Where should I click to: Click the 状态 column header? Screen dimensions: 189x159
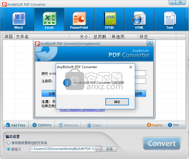tap(157, 37)
